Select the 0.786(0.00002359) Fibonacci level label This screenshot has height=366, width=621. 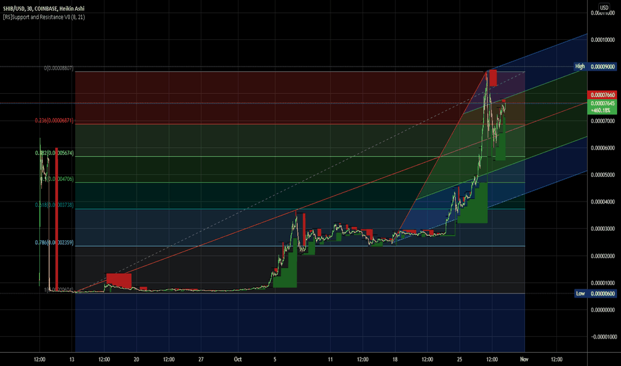point(54,242)
